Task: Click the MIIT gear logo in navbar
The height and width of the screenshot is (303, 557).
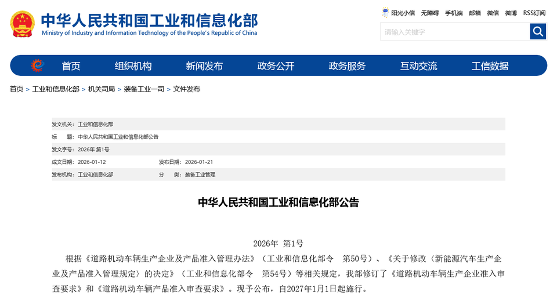Action: pyautogui.click(x=37, y=65)
